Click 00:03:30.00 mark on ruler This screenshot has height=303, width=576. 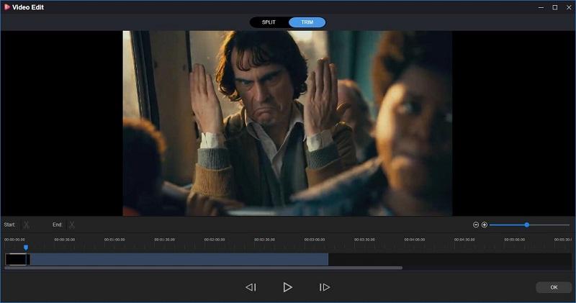click(364, 240)
